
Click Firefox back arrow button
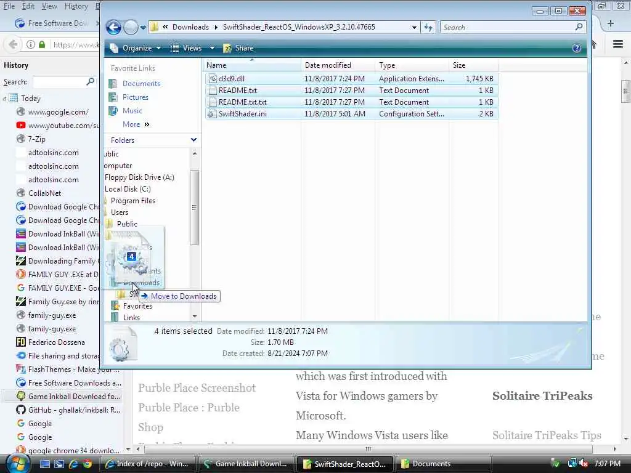(13, 44)
